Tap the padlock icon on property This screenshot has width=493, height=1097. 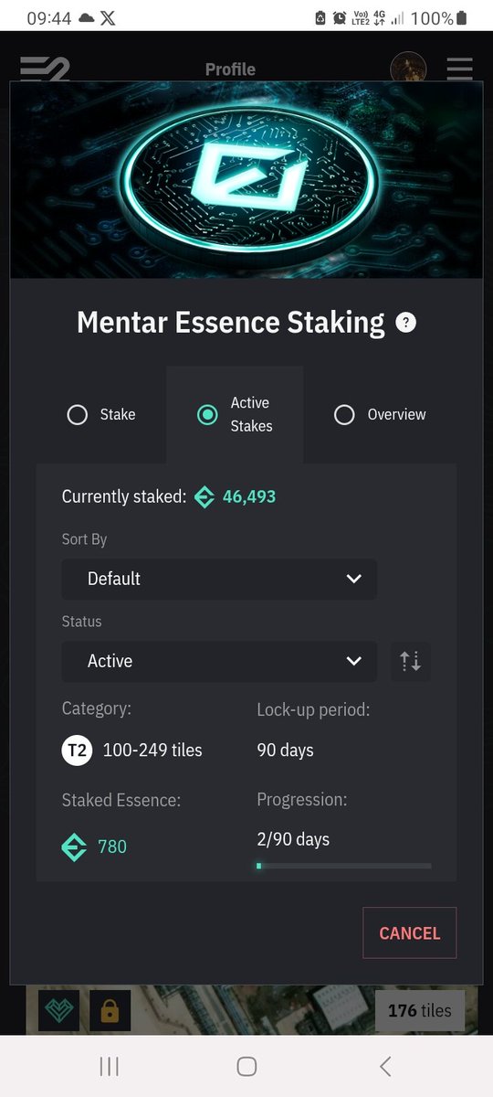(110, 1010)
